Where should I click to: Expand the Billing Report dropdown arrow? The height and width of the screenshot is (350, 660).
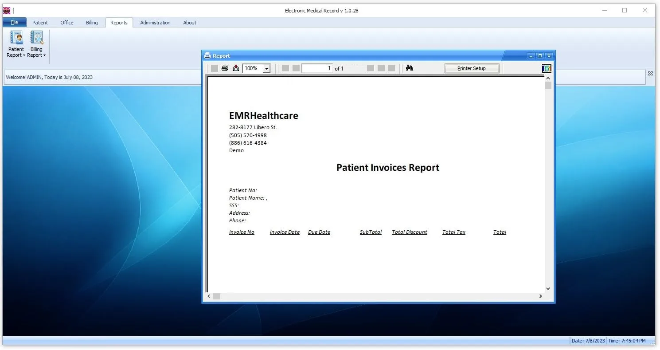(44, 55)
